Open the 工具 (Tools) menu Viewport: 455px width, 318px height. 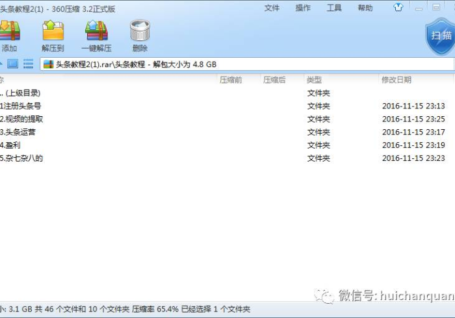tap(334, 8)
